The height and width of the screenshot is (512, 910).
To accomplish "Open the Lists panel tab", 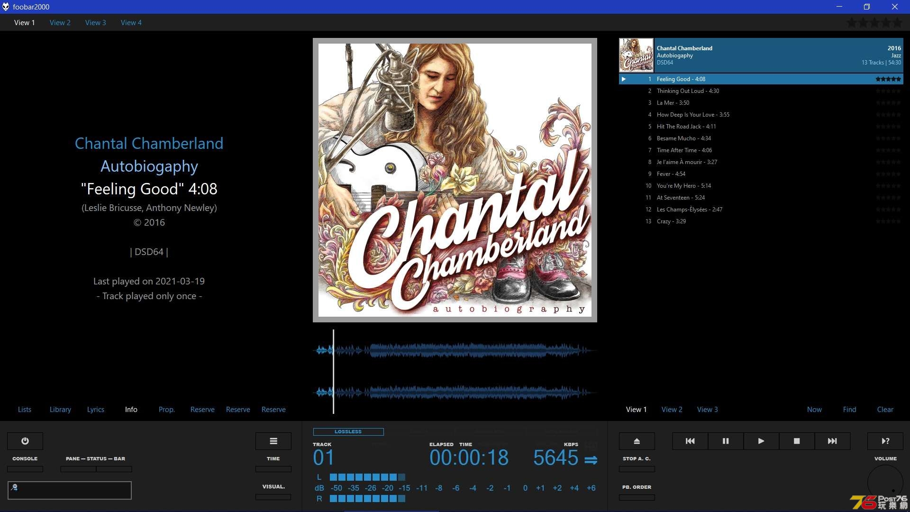I will coord(25,410).
